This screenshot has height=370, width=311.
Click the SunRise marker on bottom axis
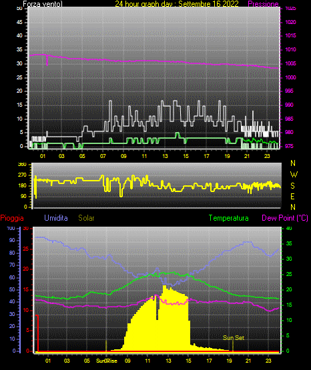click(107, 361)
